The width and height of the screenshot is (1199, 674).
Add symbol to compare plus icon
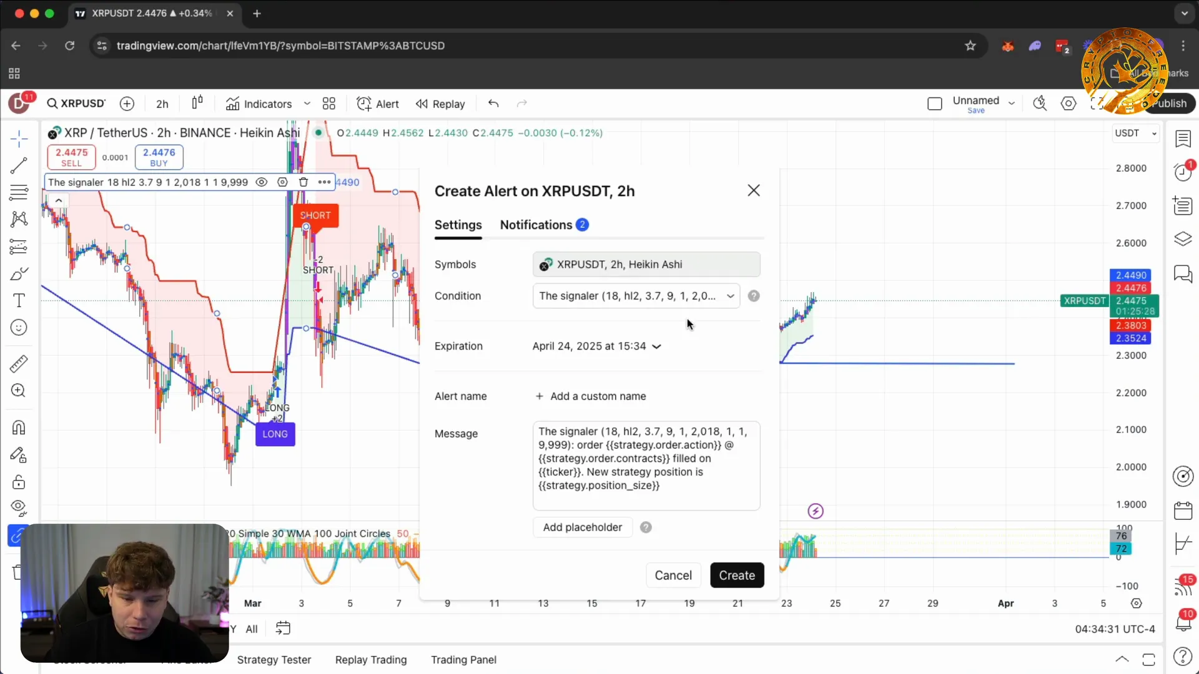pyautogui.click(x=127, y=104)
